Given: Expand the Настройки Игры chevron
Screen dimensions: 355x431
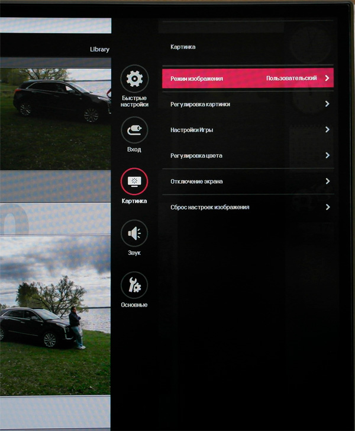Looking at the screenshot, I should pos(327,130).
